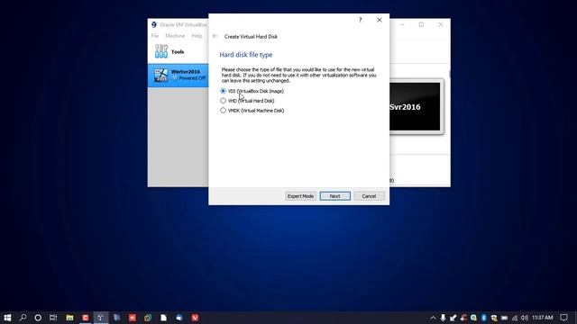
Task: Click the Bluetooth tray icon
Action: pyautogui.click(x=483, y=318)
